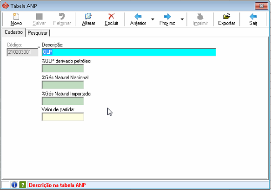
Task: Click the Alterar edit icon
Action: click(x=88, y=16)
